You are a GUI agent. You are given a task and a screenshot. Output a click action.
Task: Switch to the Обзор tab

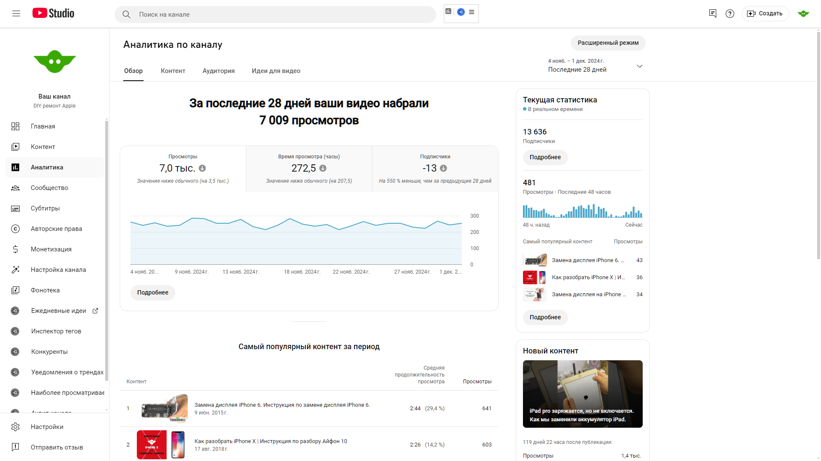click(x=133, y=71)
